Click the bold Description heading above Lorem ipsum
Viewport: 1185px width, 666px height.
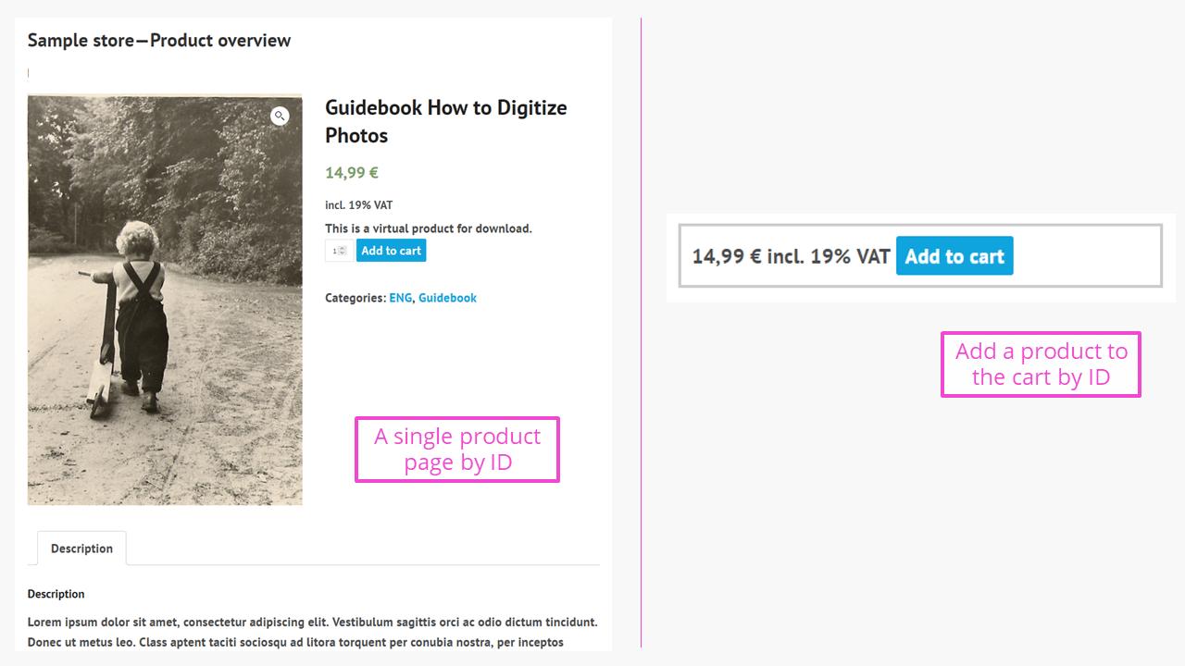pyautogui.click(x=56, y=594)
